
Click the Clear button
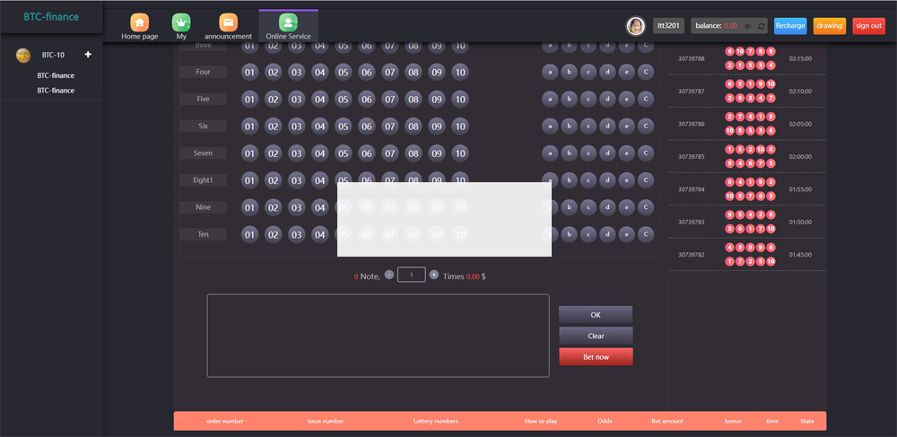tap(596, 336)
